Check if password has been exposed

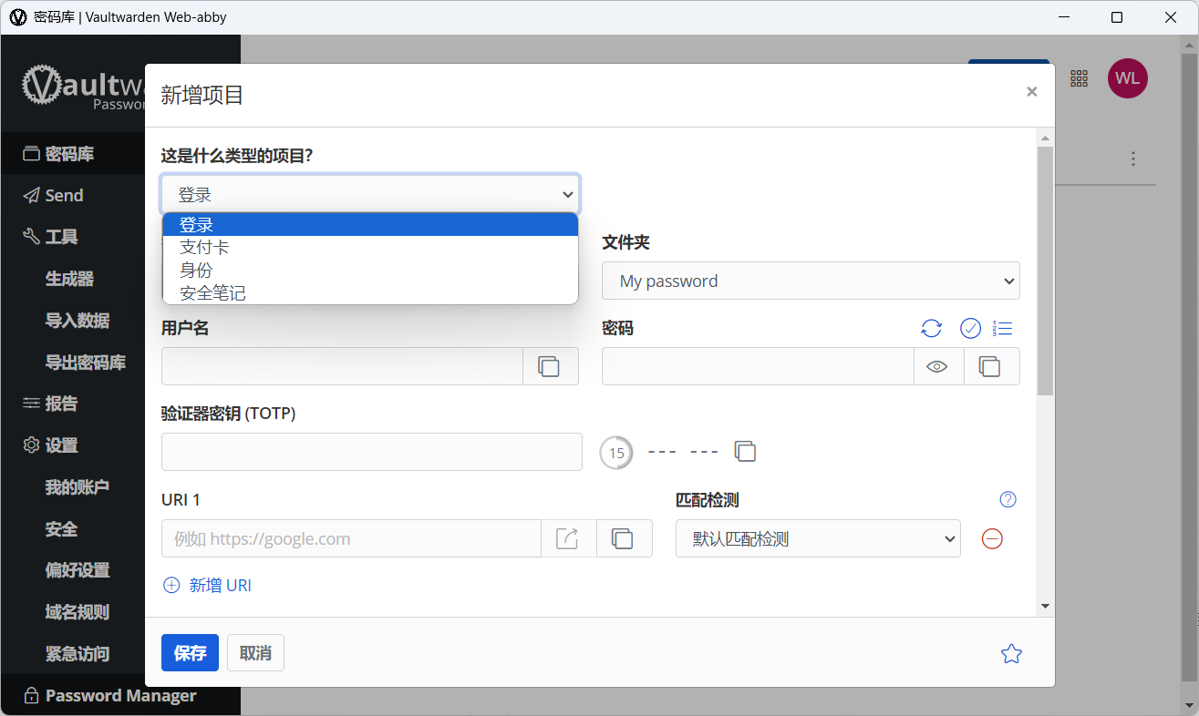970,329
